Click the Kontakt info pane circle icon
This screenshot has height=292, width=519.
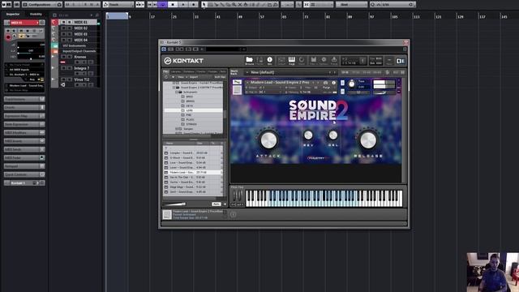[x=233, y=214]
